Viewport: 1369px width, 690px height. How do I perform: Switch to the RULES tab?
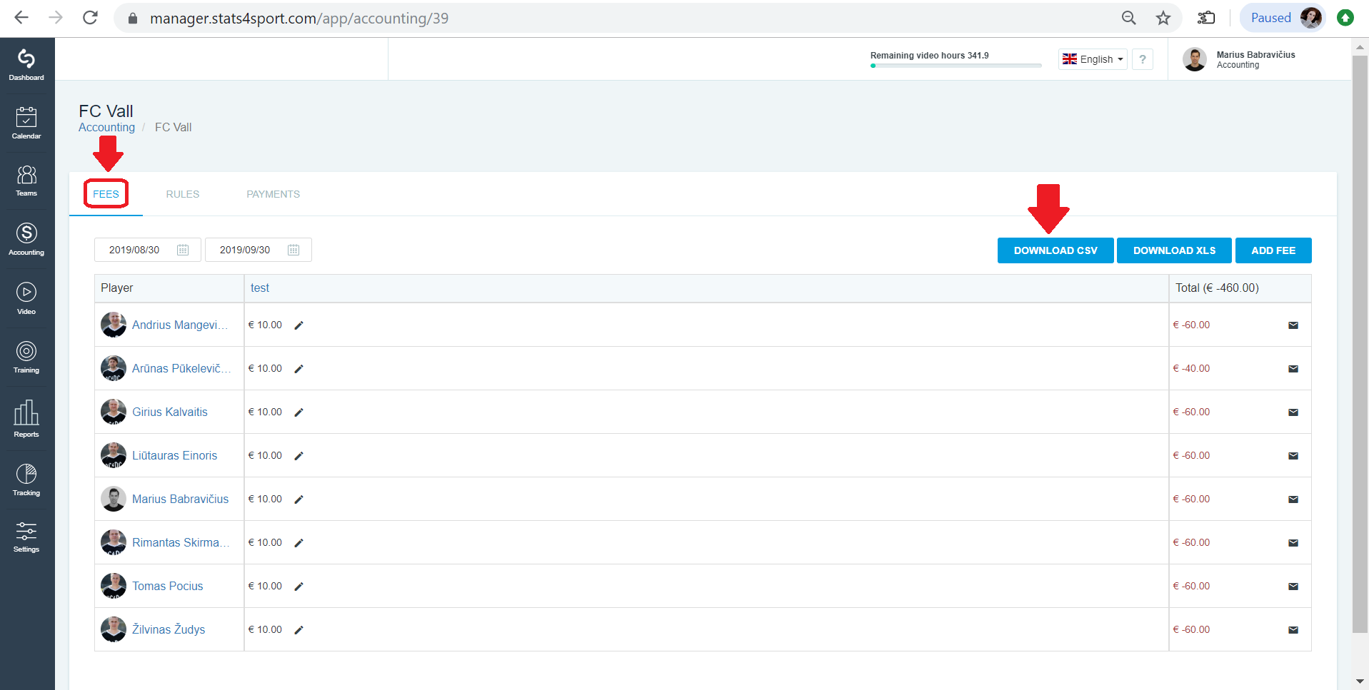coord(183,194)
